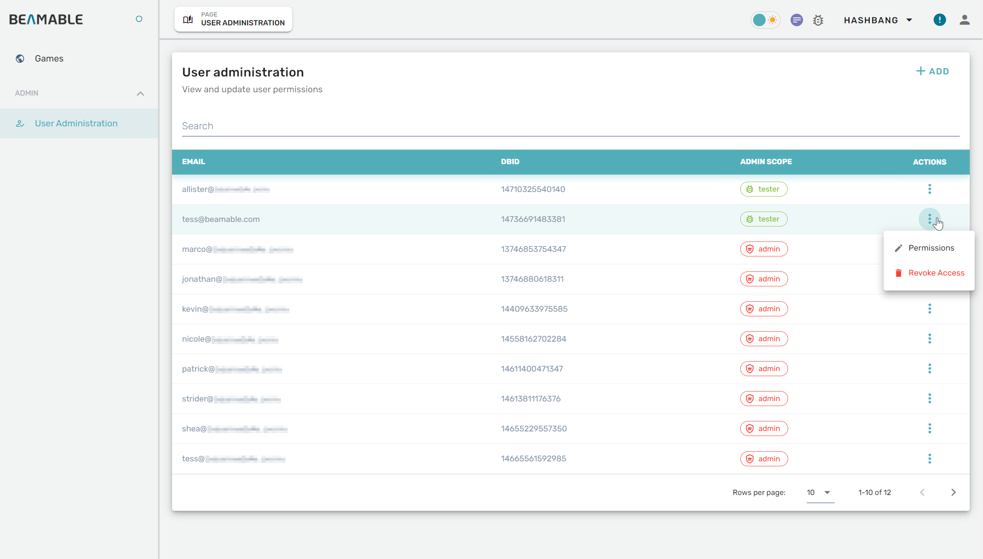Open the HASHBANG organization dropdown

click(x=878, y=20)
